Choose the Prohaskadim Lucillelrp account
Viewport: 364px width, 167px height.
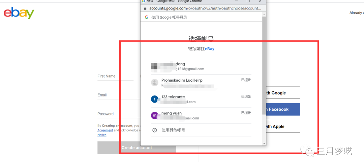(201, 83)
